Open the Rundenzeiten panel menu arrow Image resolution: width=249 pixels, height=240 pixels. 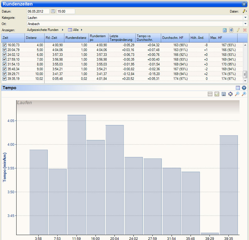click(244, 4)
